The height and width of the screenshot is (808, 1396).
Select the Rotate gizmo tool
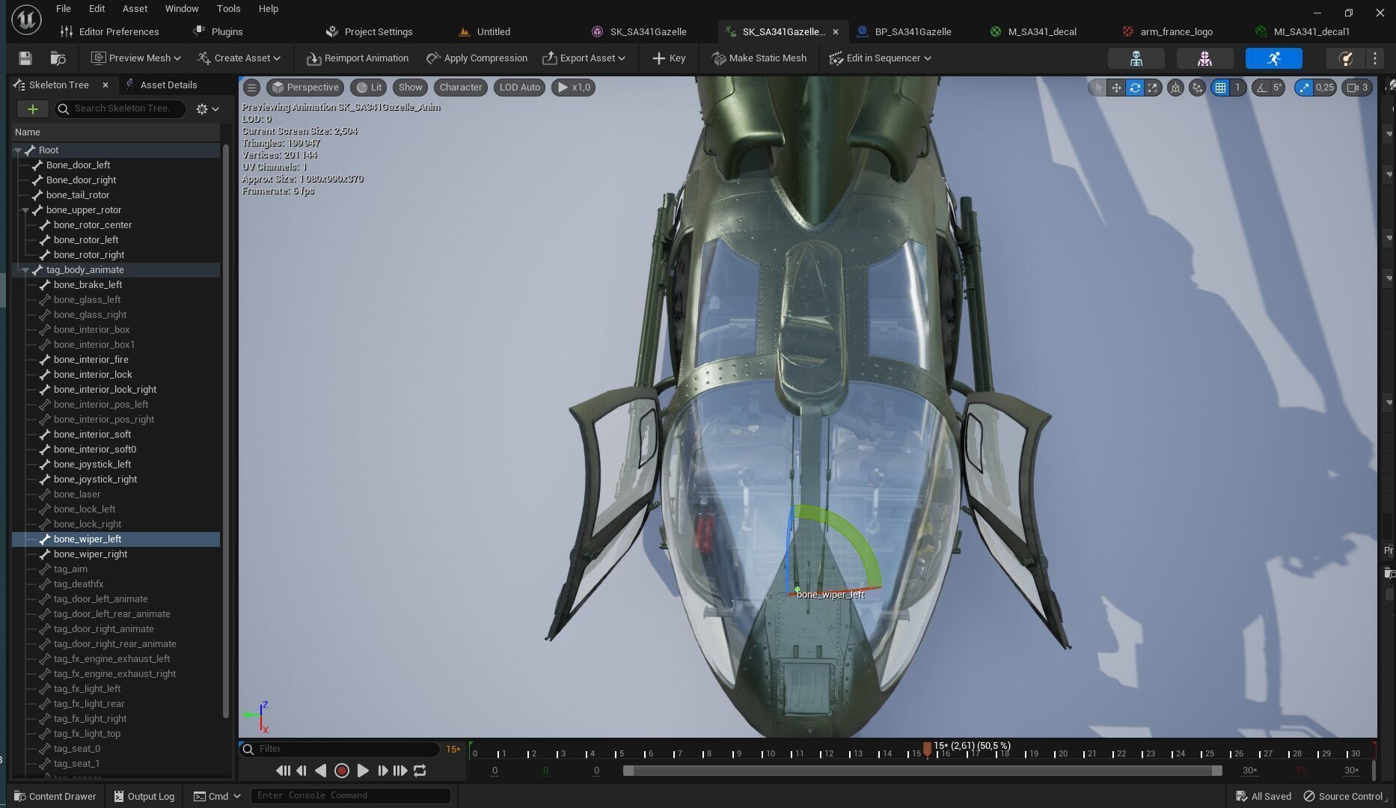click(1135, 88)
